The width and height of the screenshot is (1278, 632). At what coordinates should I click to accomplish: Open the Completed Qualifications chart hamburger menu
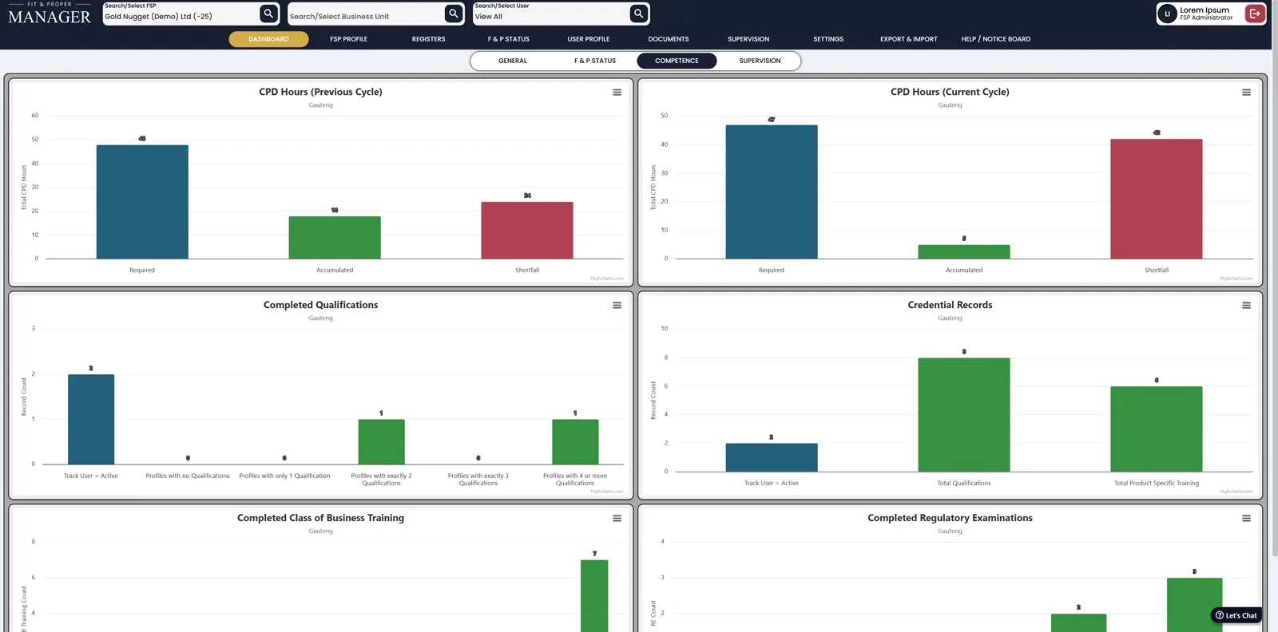click(617, 306)
